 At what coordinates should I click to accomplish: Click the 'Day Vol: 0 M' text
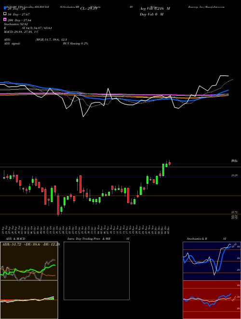point(151,14)
